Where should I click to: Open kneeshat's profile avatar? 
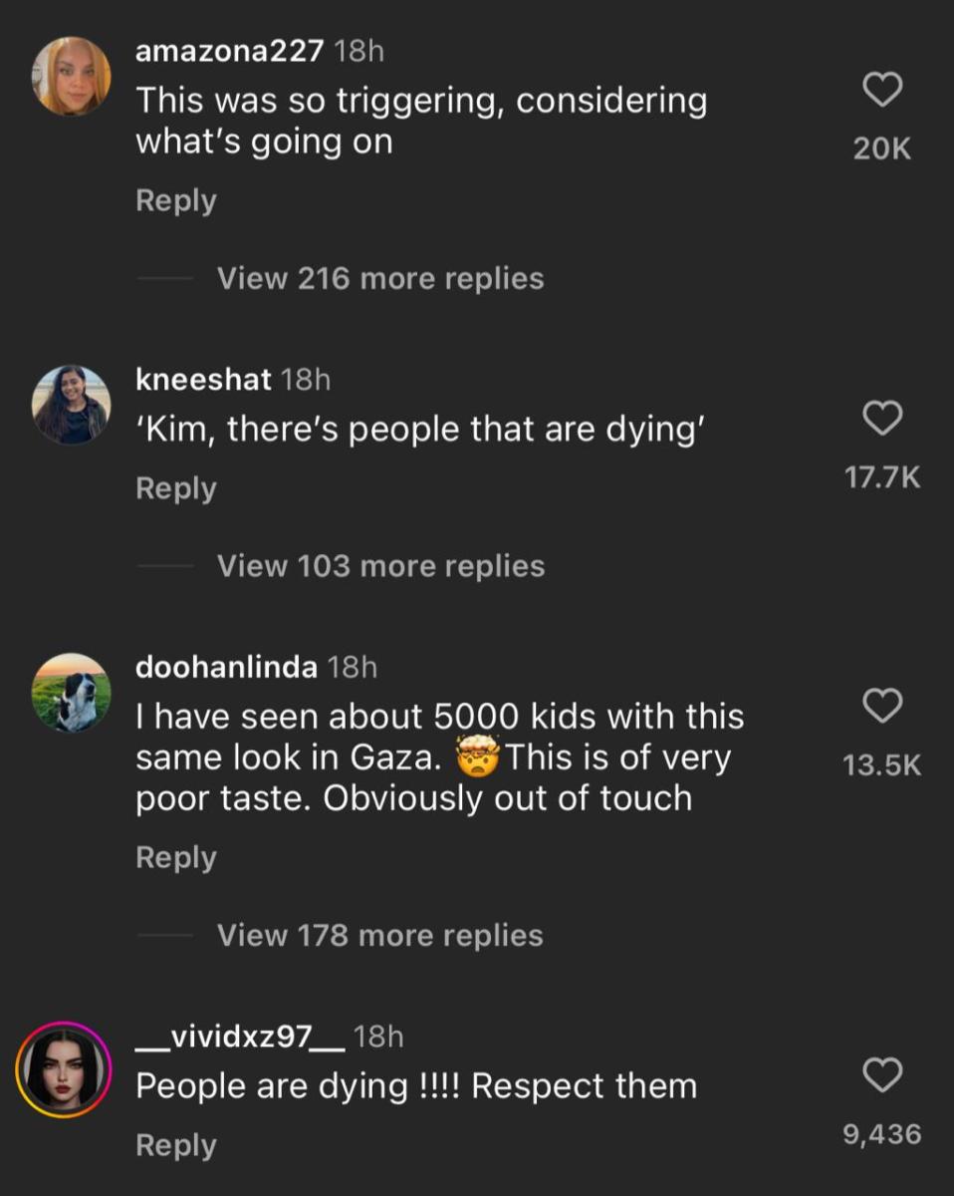click(x=71, y=404)
